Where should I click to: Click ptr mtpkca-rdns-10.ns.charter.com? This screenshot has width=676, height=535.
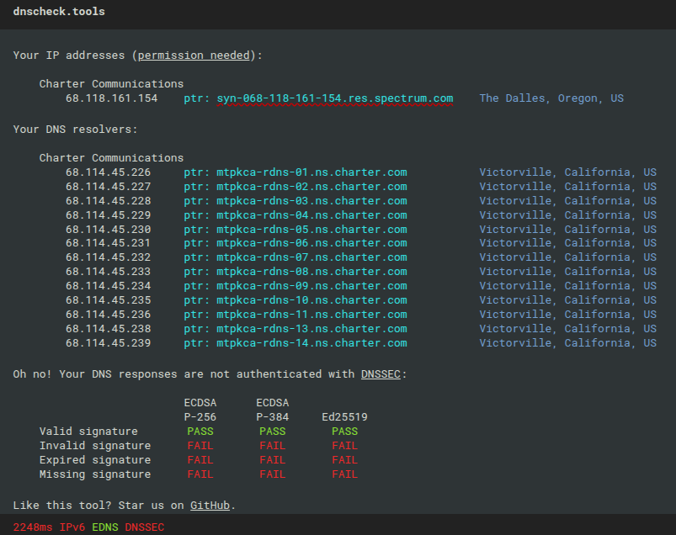311,299
